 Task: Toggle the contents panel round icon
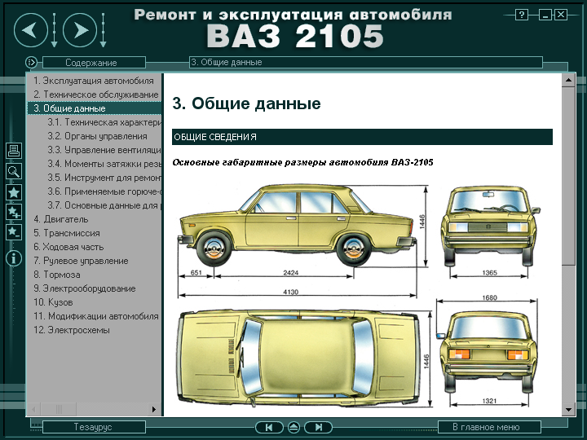point(32,62)
